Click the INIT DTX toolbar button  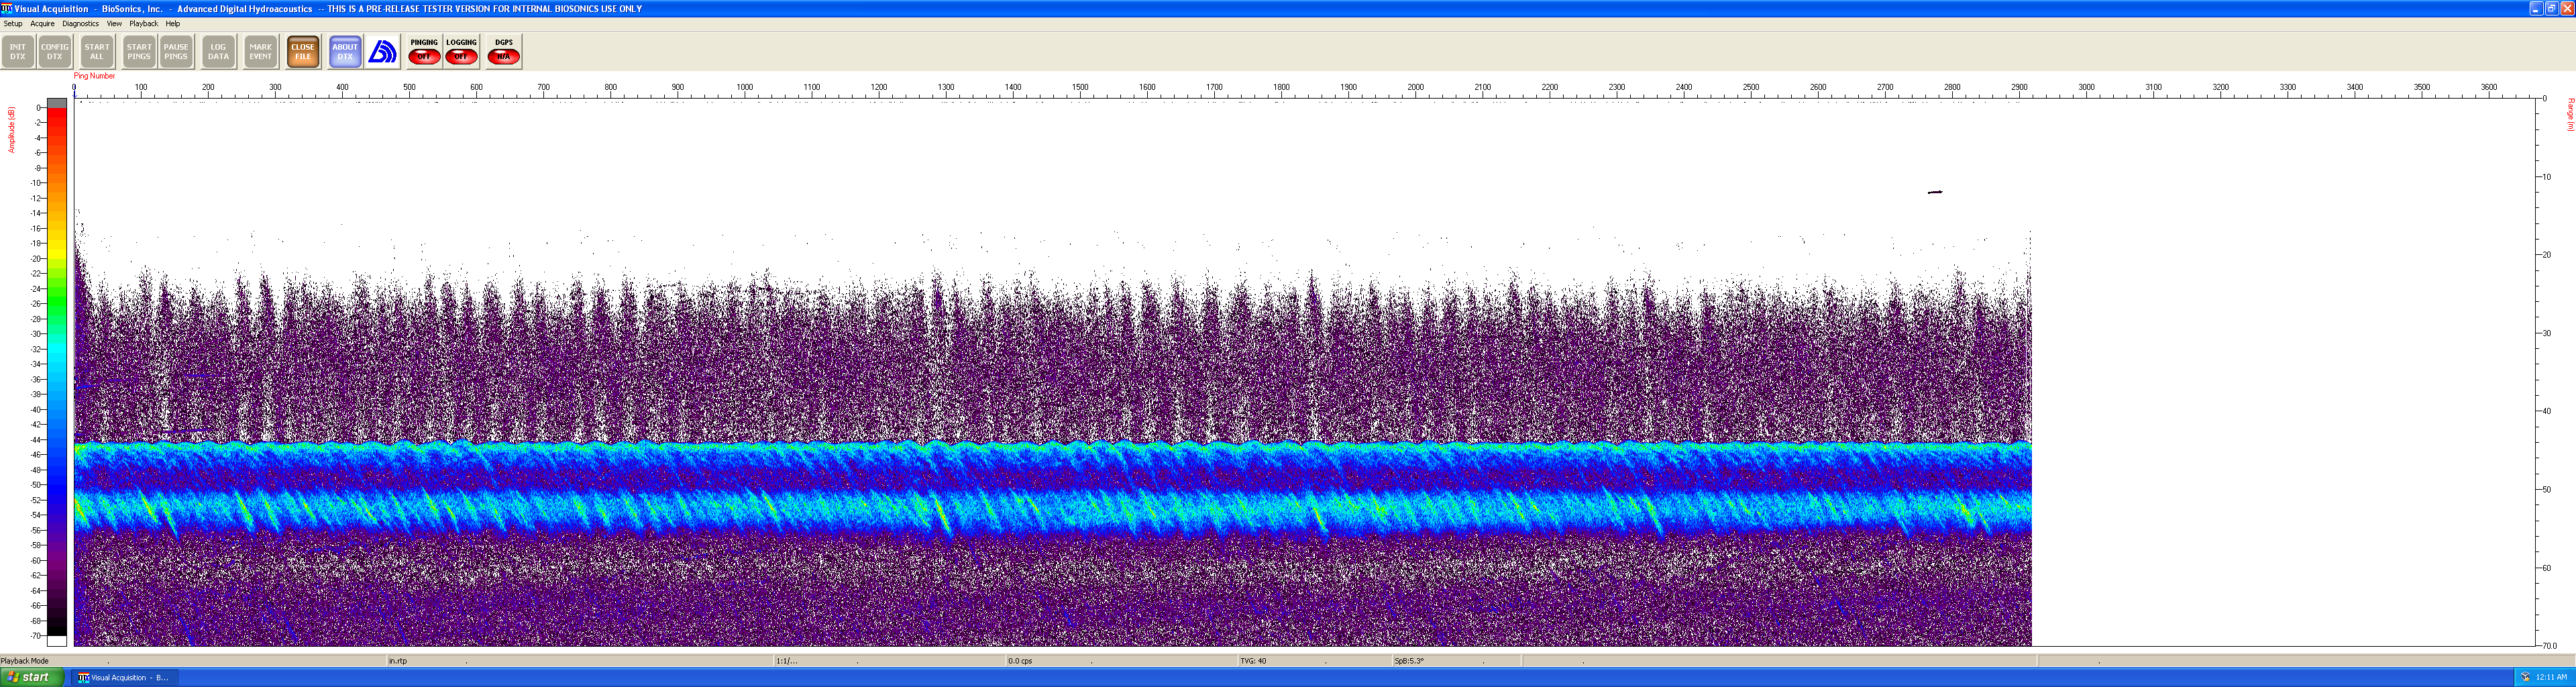click(18, 52)
